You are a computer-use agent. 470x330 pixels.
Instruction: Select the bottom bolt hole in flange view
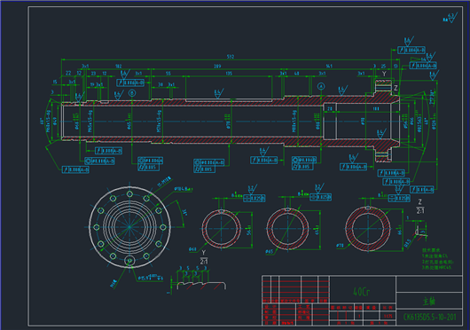(x=129, y=261)
